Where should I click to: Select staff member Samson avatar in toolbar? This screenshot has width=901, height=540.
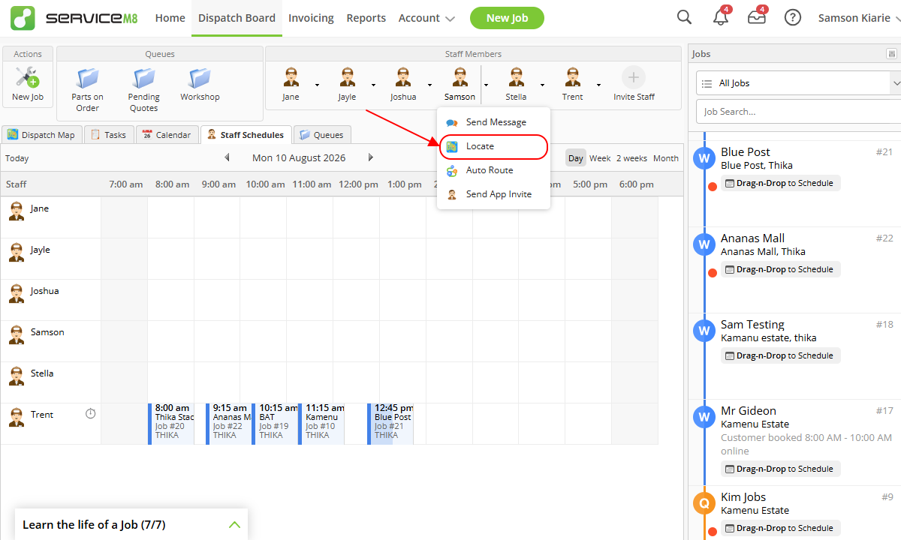(x=460, y=77)
